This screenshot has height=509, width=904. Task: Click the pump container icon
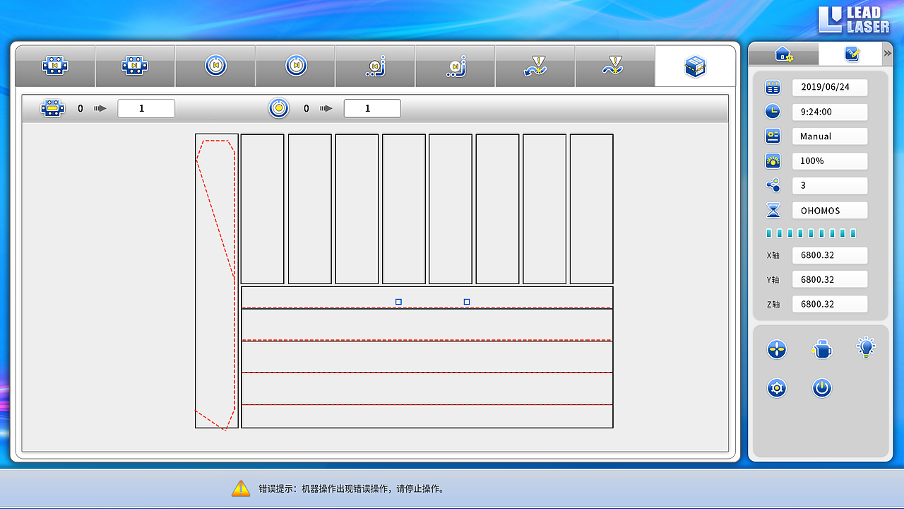point(821,349)
